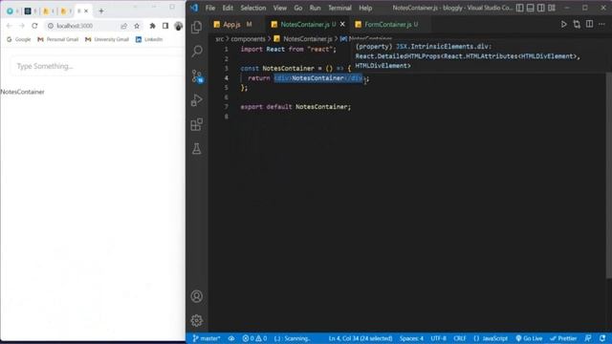Click the Prettier status item

[x=563, y=338]
